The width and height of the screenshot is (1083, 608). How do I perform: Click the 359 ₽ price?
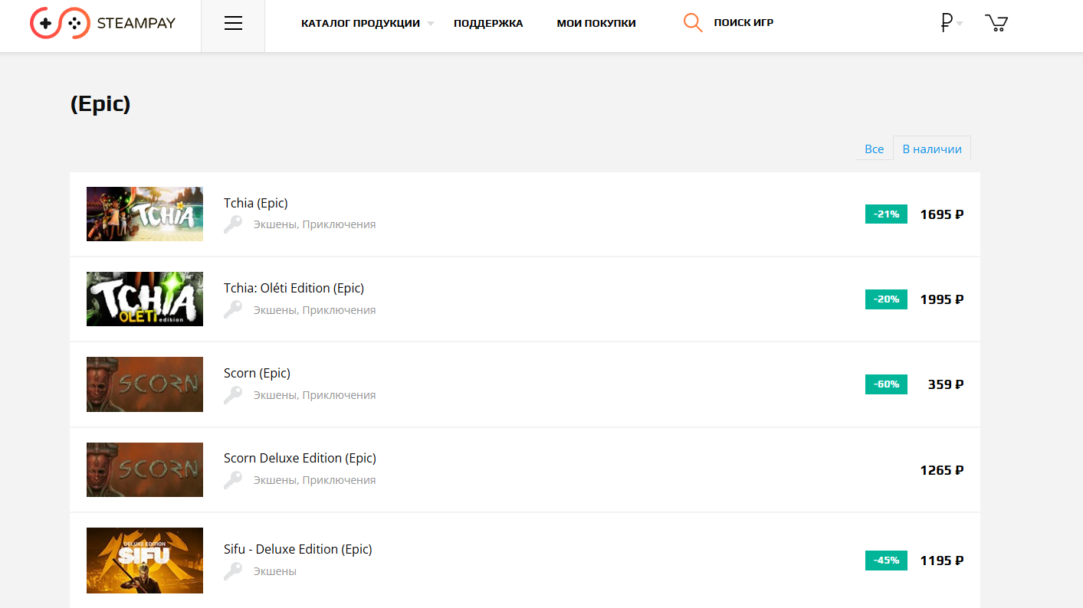pos(946,384)
